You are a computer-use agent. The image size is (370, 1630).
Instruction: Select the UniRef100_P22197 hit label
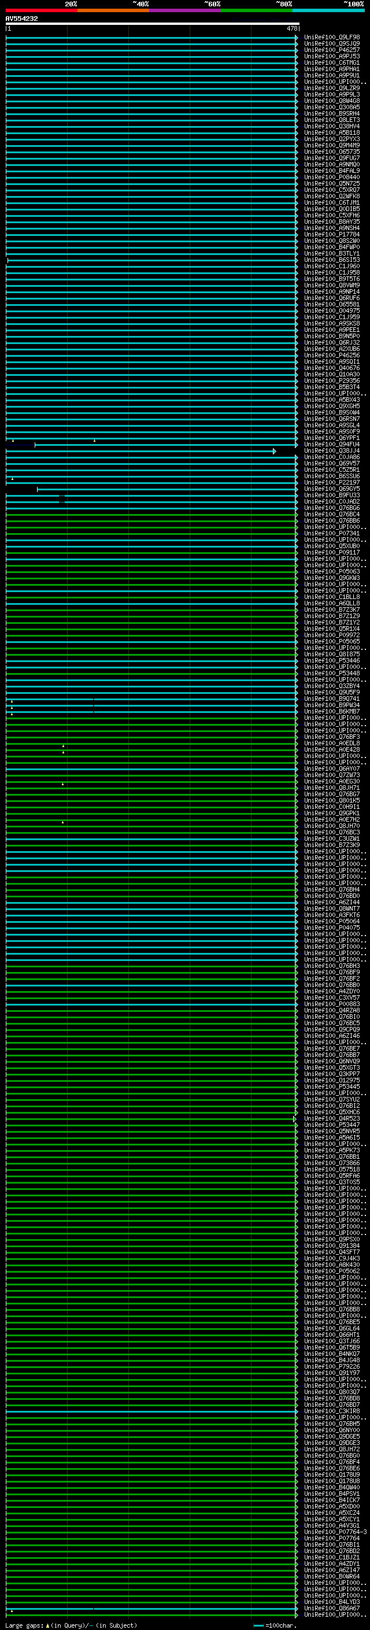tap(331, 482)
